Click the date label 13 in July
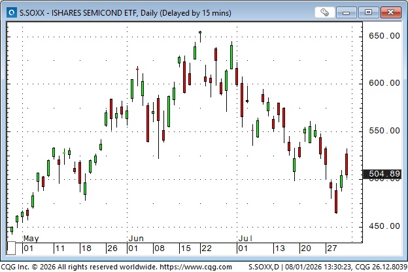408x272 pixels. (280, 248)
